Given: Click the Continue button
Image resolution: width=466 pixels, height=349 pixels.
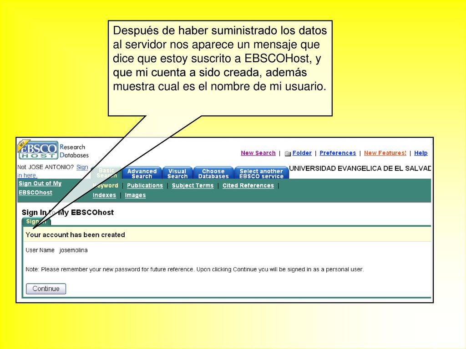Looking at the screenshot, I should [x=46, y=289].
